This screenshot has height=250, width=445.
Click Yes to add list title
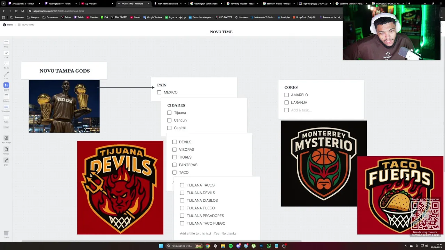click(217, 233)
